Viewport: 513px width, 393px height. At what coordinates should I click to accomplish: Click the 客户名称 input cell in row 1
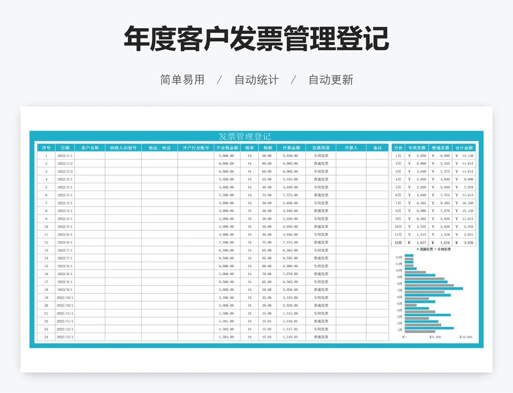pos(90,156)
